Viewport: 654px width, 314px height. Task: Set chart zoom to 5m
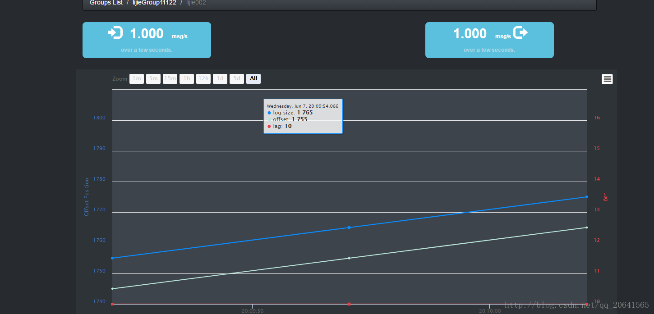tap(153, 79)
